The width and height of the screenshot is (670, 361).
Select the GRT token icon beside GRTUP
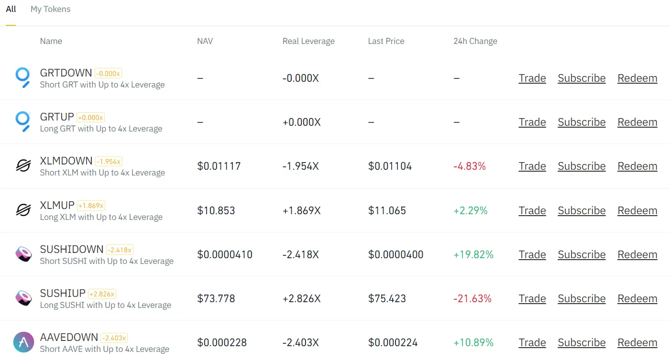coord(23,122)
